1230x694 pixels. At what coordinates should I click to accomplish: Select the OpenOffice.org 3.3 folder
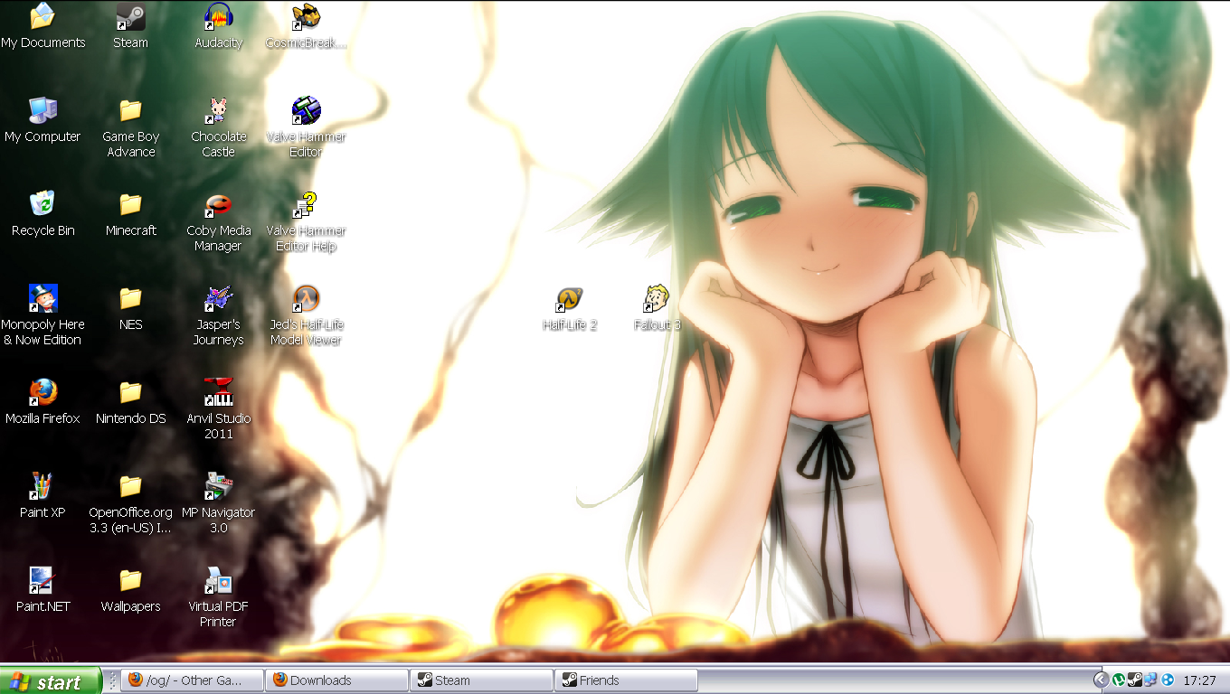click(x=130, y=503)
